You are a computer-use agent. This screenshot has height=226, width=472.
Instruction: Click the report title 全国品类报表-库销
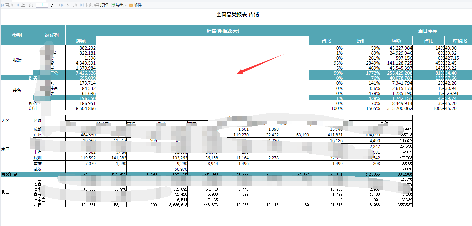click(237, 15)
